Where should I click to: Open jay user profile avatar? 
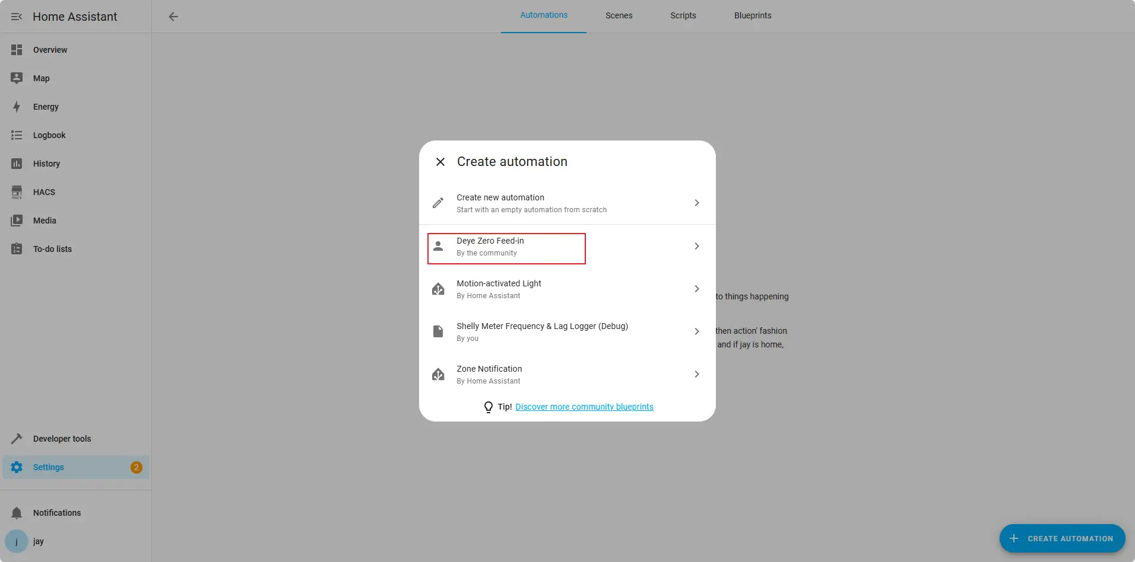[17, 541]
